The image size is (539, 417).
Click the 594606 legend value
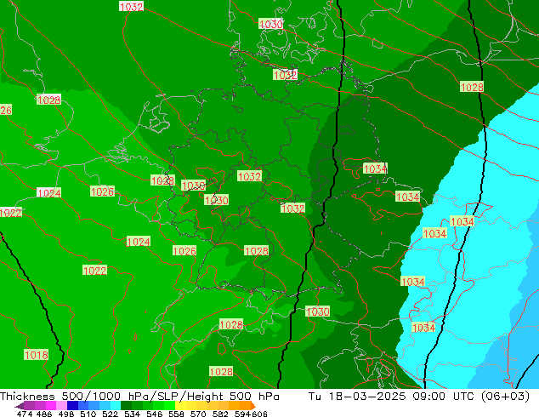(251, 414)
